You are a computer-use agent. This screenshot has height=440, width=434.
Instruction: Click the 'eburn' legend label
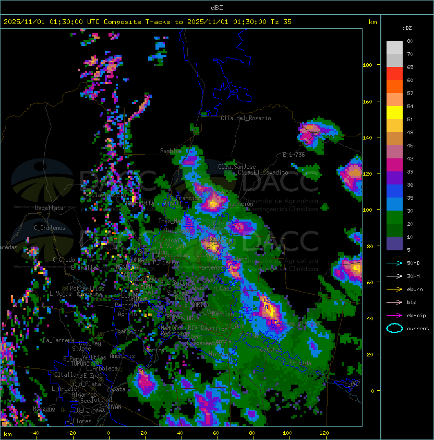[415, 290]
